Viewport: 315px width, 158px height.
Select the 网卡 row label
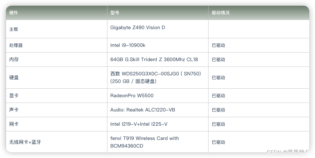tap(14, 124)
